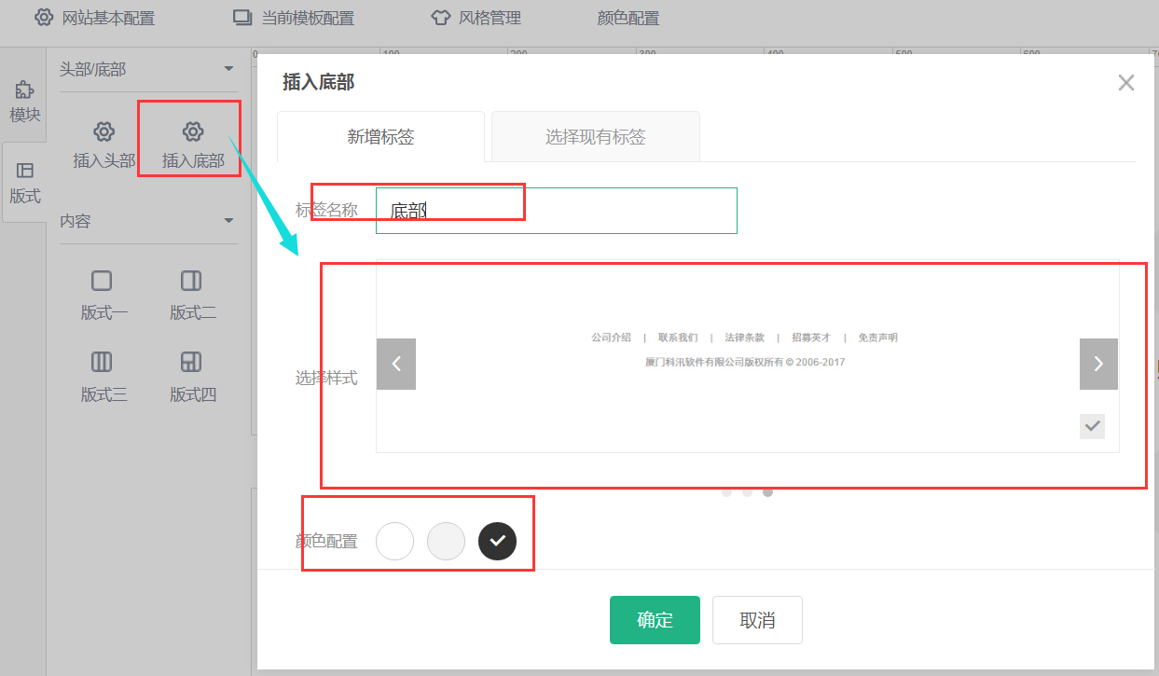Click the 风格管理 icon
Image resolution: width=1159 pixels, height=676 pixels.
point(440,16)
